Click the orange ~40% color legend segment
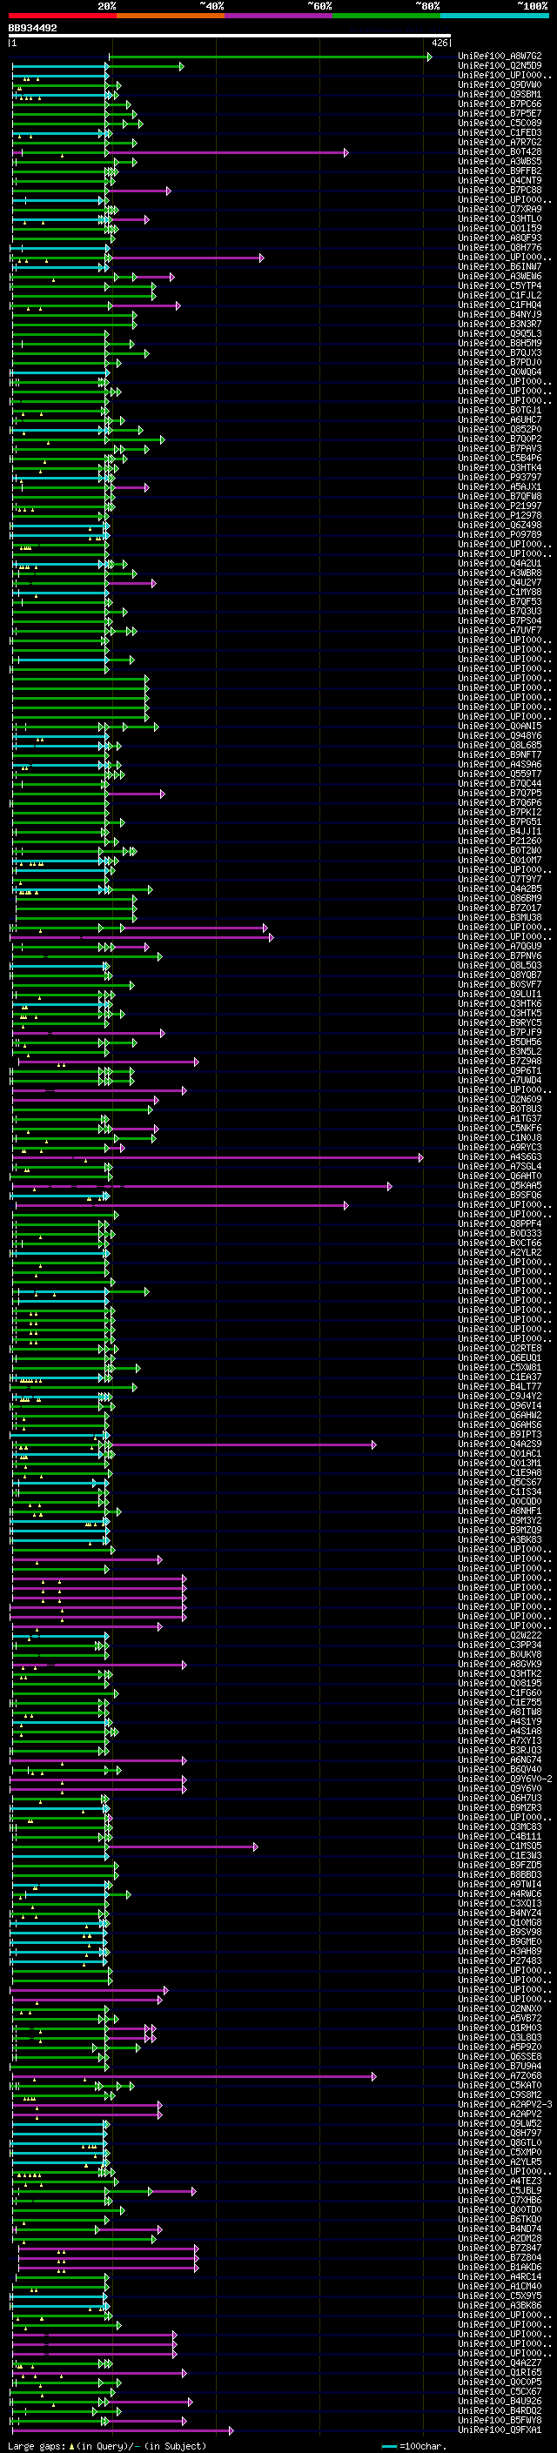The width and height of the screenshot is (557, 2453). pos(171,16)
